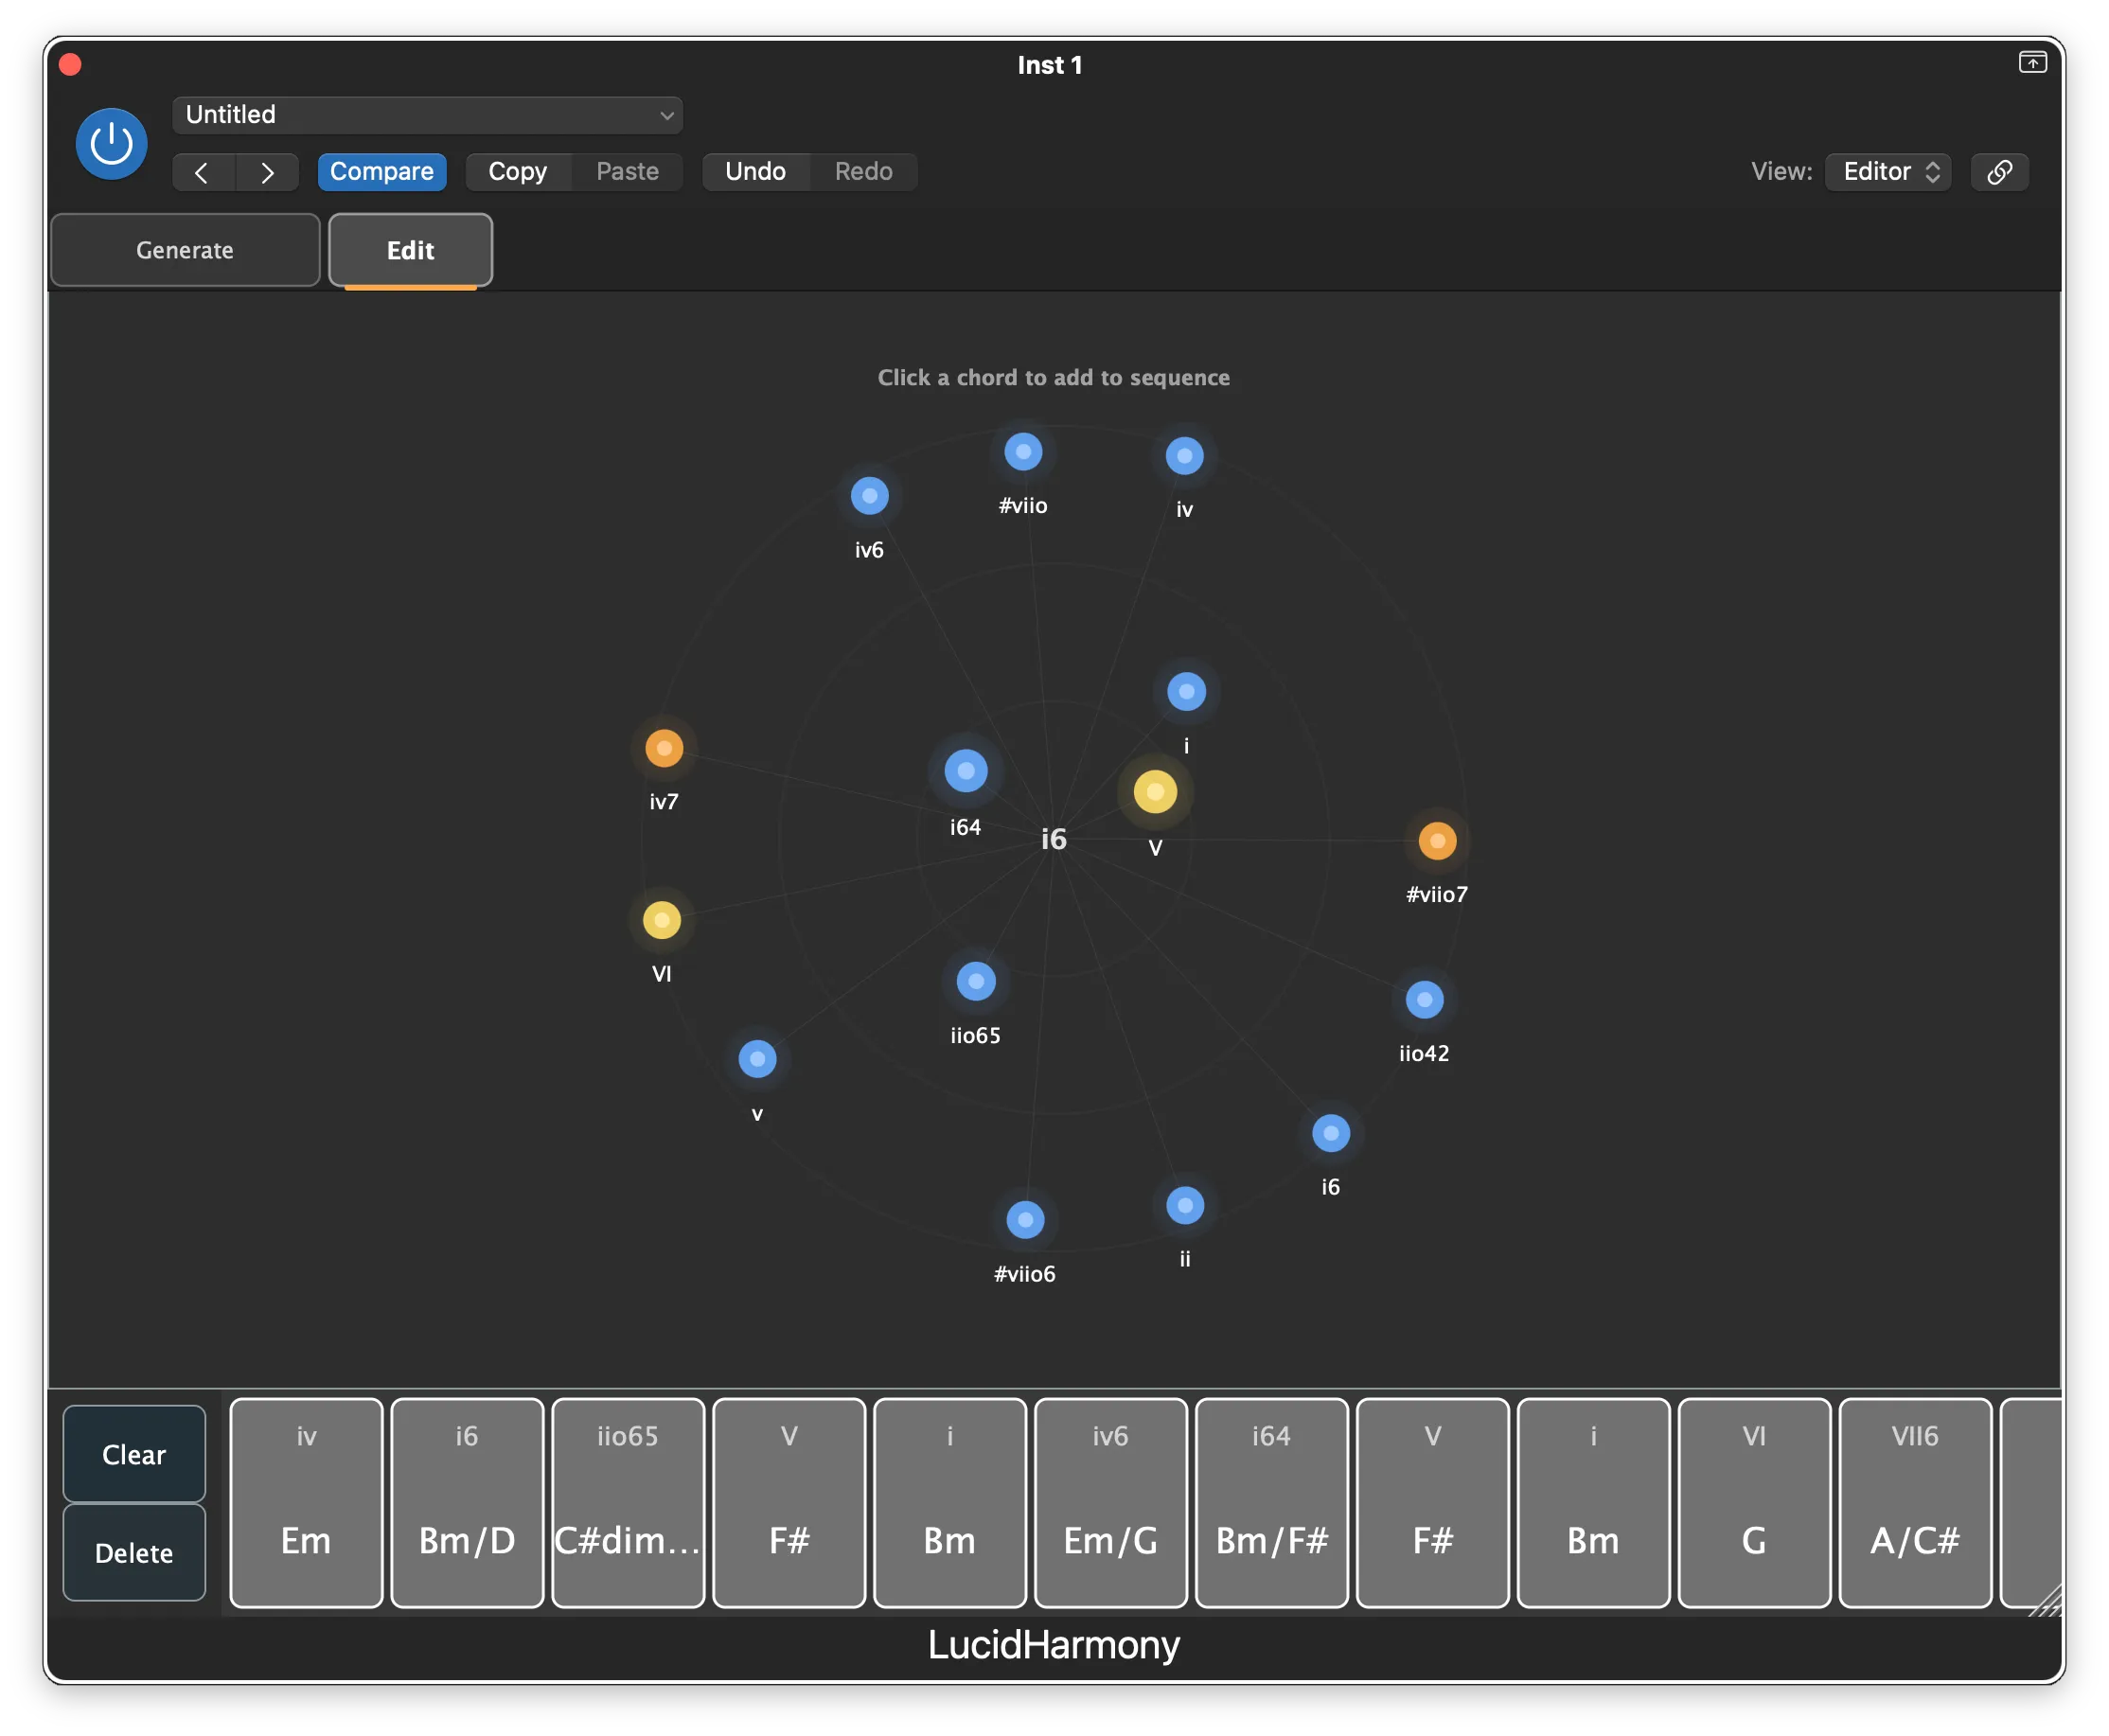
Task: Select the iio65 C#dim sequence chord
Action: pyautogui.click(x=628, y=1503)
